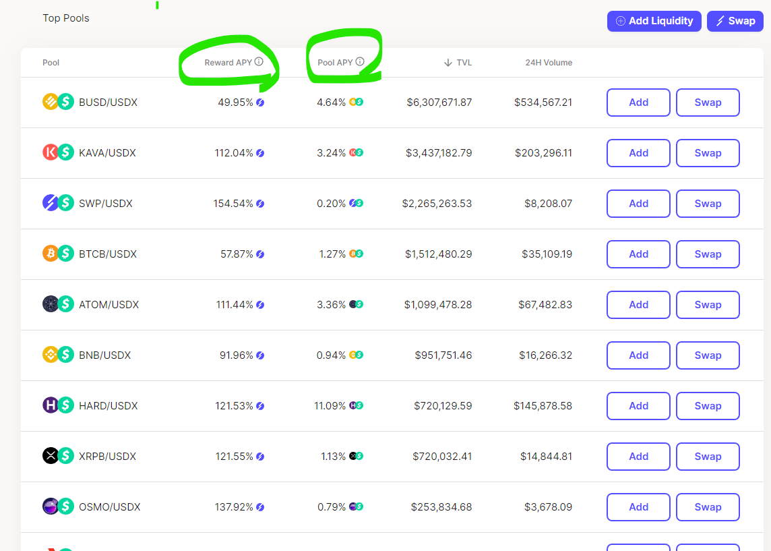Sort by the 24H Volume column header
The width and height of the screenshot is (771, 551).
coord(549,63)
